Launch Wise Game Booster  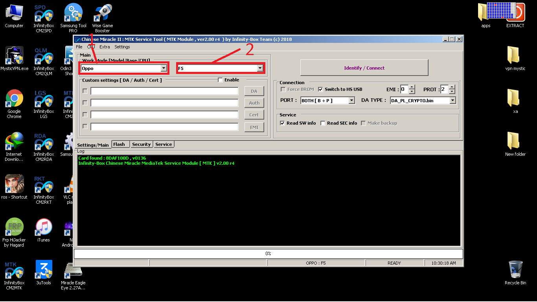(103, 18)
